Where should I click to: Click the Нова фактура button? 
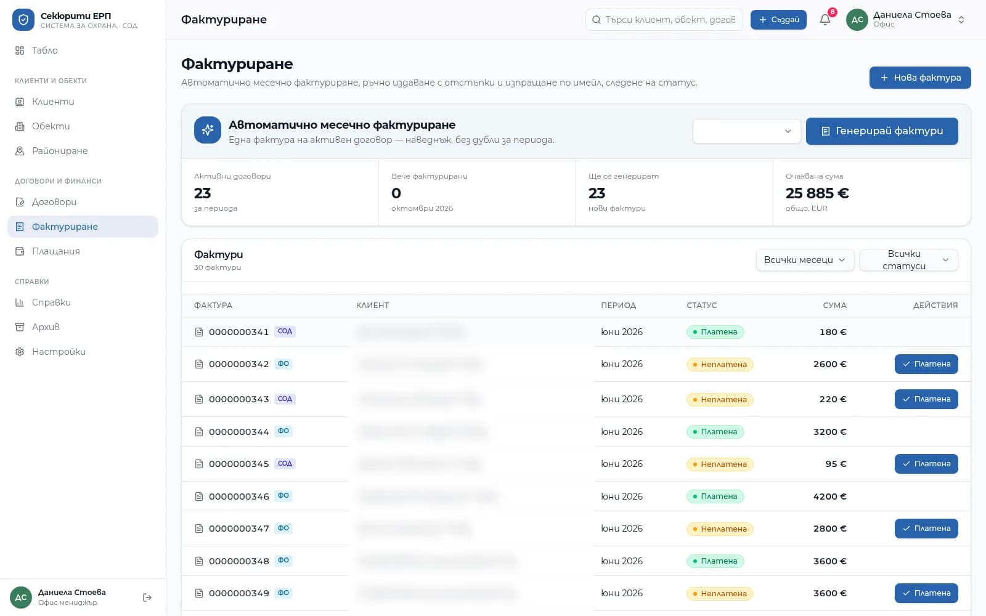point(920,78)
